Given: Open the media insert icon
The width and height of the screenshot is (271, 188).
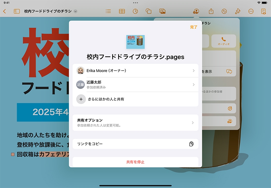Looking at the screenshot, I should [162, 11].
